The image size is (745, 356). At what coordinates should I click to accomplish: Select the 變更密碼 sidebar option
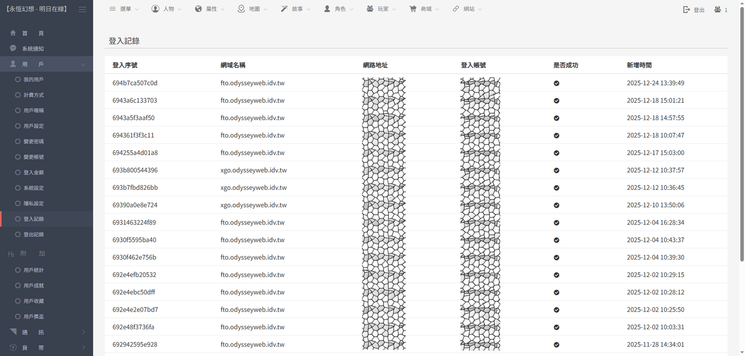34,141
